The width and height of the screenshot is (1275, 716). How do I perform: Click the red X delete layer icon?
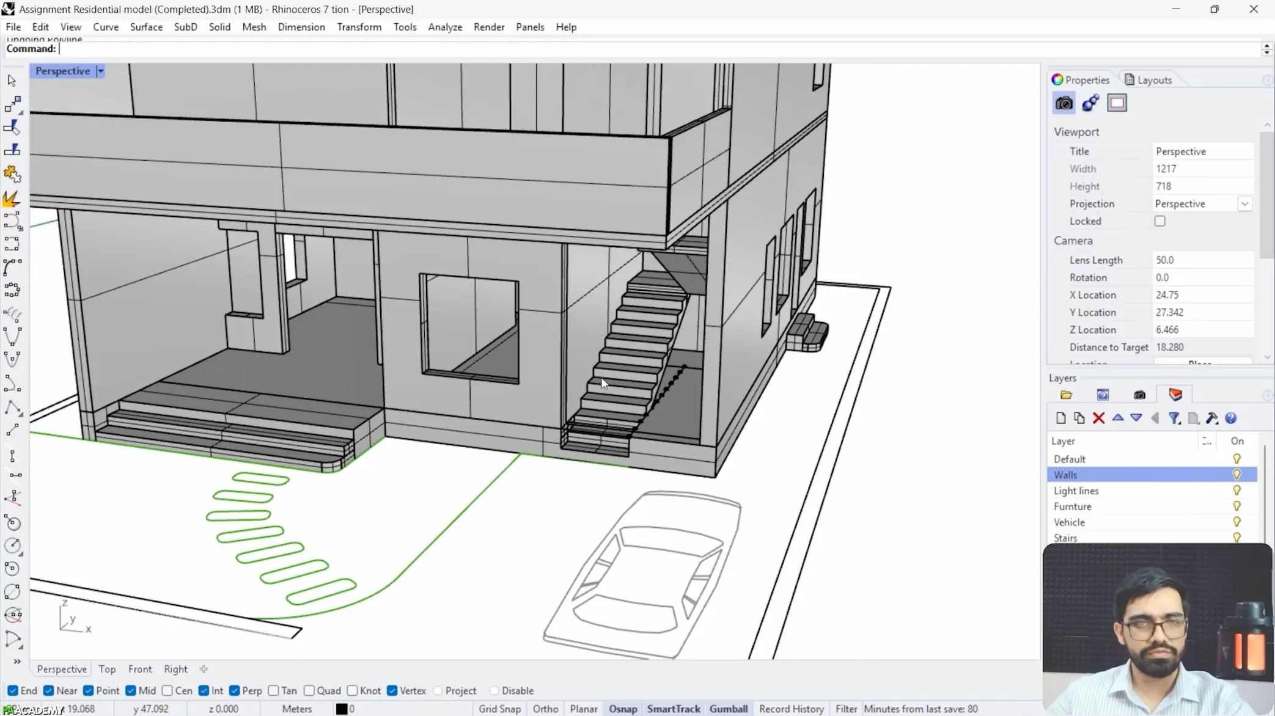coord(1098,418)
